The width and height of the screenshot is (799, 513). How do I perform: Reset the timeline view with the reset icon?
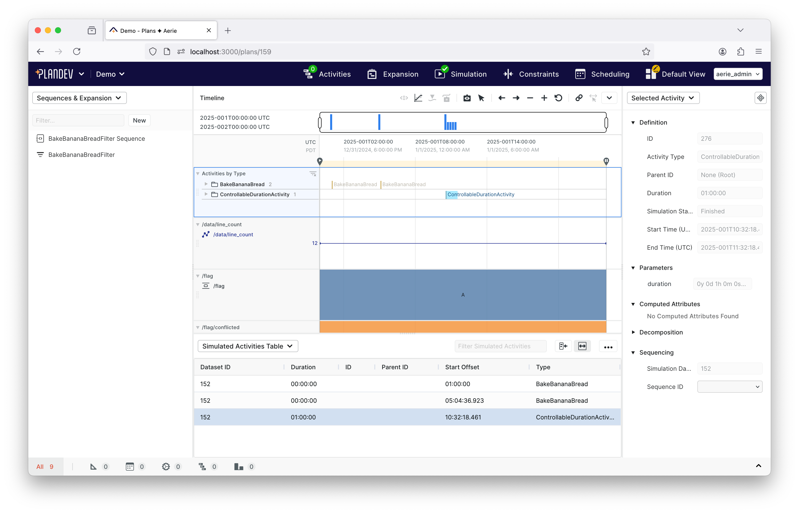coord(559,98)
